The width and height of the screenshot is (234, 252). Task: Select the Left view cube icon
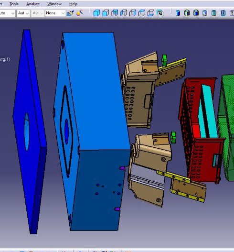point(124,13)
